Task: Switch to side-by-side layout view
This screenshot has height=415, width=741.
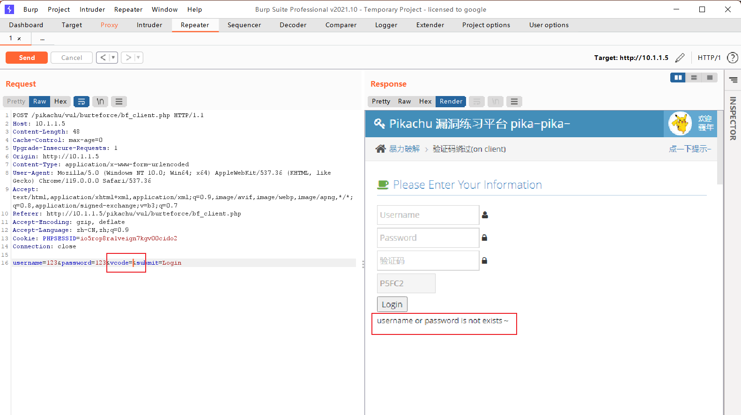Action: (x=678, y=78)
